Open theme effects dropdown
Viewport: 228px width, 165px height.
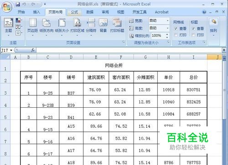19,33
